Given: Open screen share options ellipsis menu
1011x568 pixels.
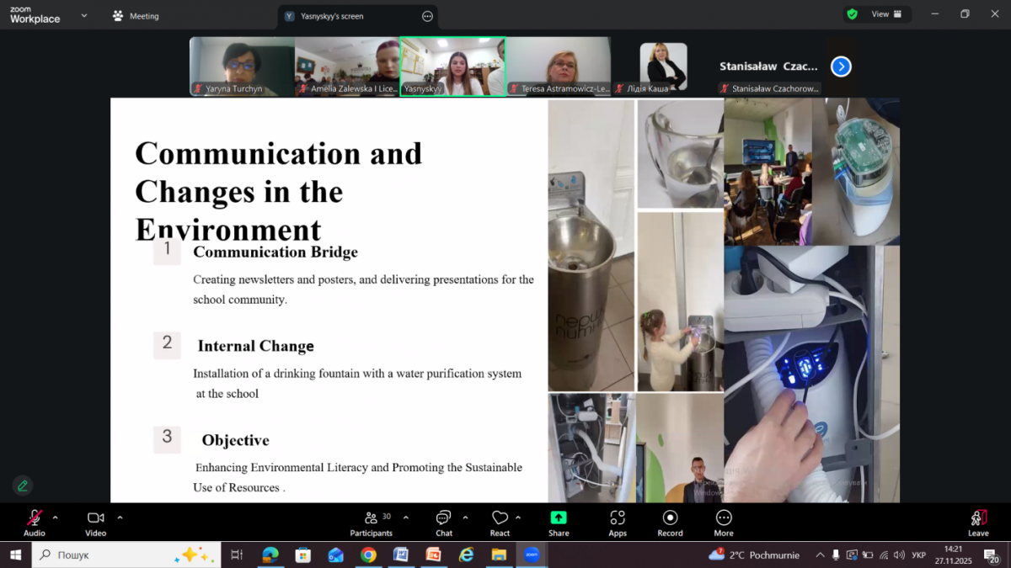Looking at the screenshot, I should (427, 16).
